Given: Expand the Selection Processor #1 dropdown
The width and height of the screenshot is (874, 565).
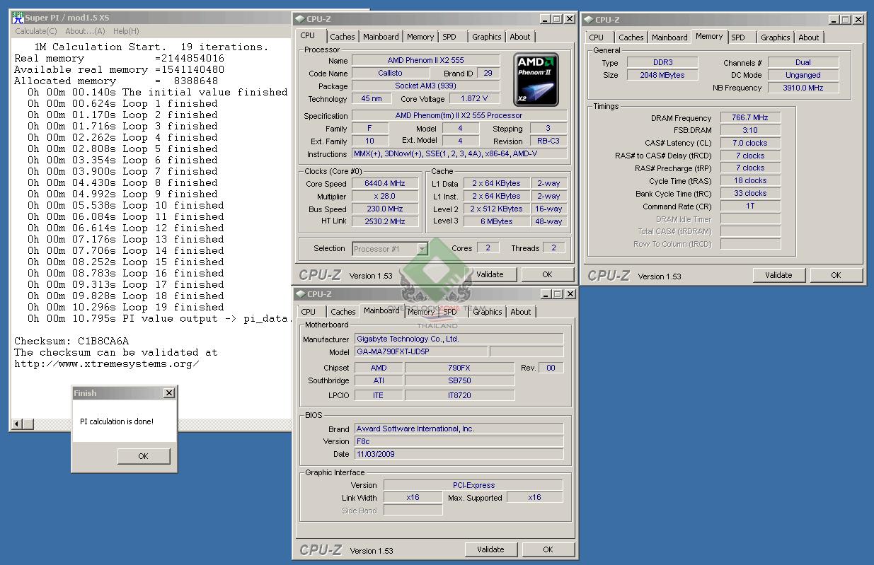Looking at the screenshot, I should [x=422, y=249].
